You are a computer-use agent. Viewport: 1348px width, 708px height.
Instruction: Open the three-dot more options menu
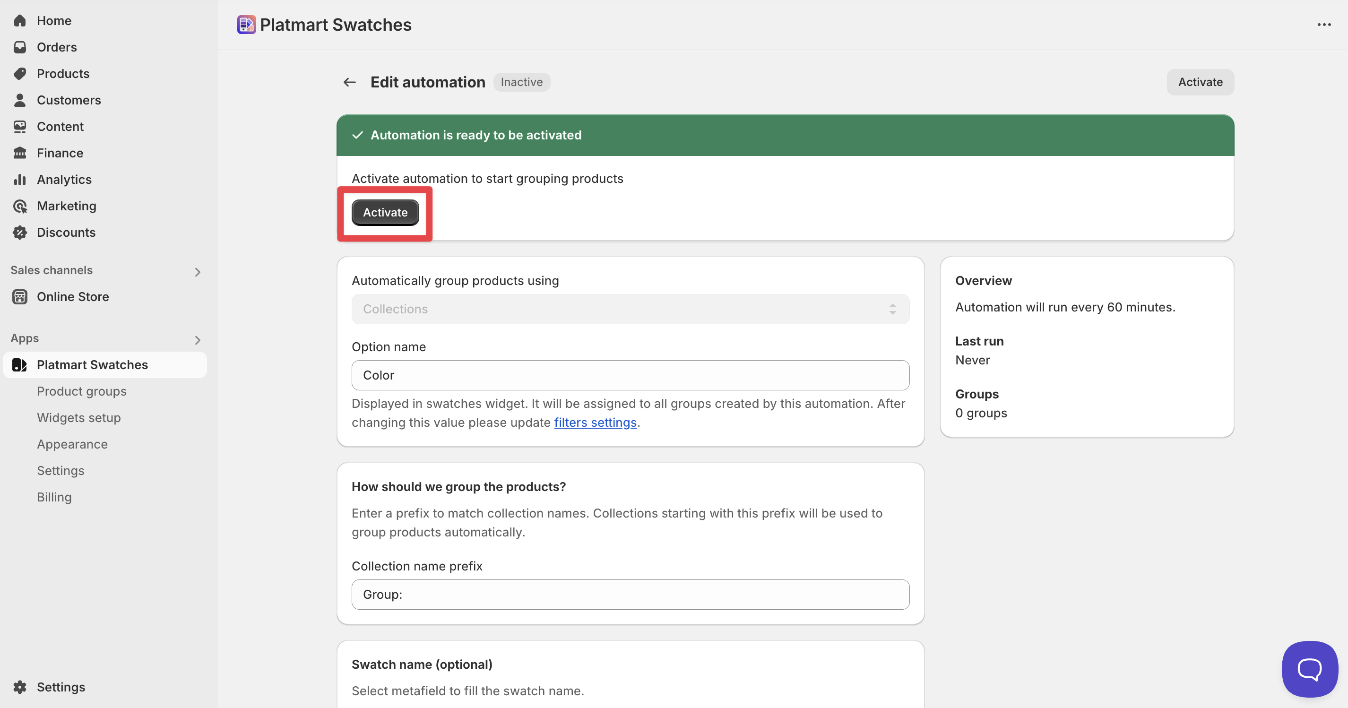(x=1324, y=25)
